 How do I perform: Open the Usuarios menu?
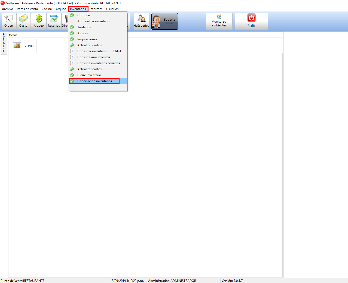tap(112, 9)
